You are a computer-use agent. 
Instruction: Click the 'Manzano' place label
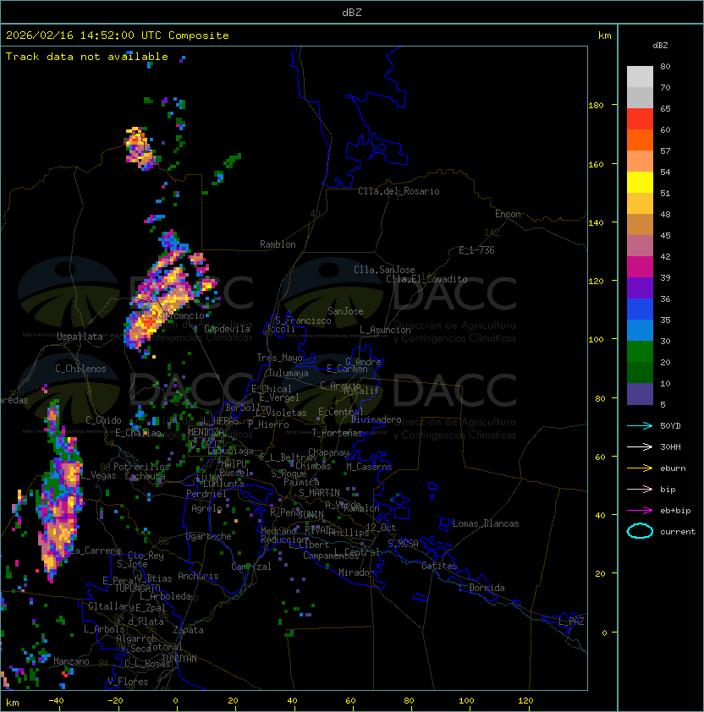pos(71,661)
